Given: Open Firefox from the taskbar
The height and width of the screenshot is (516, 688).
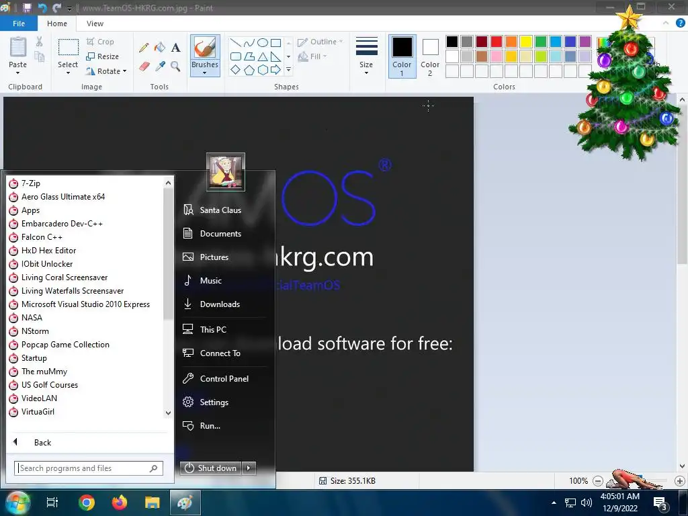Looking at the screenshot, I should point(120,503).
